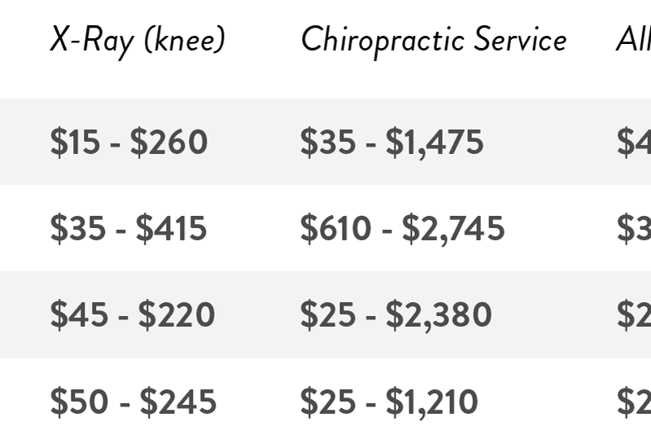The height and width of the screenshot is (448, 651).
Task: Select the $2,745 chiropractic price
Action: 453,229
